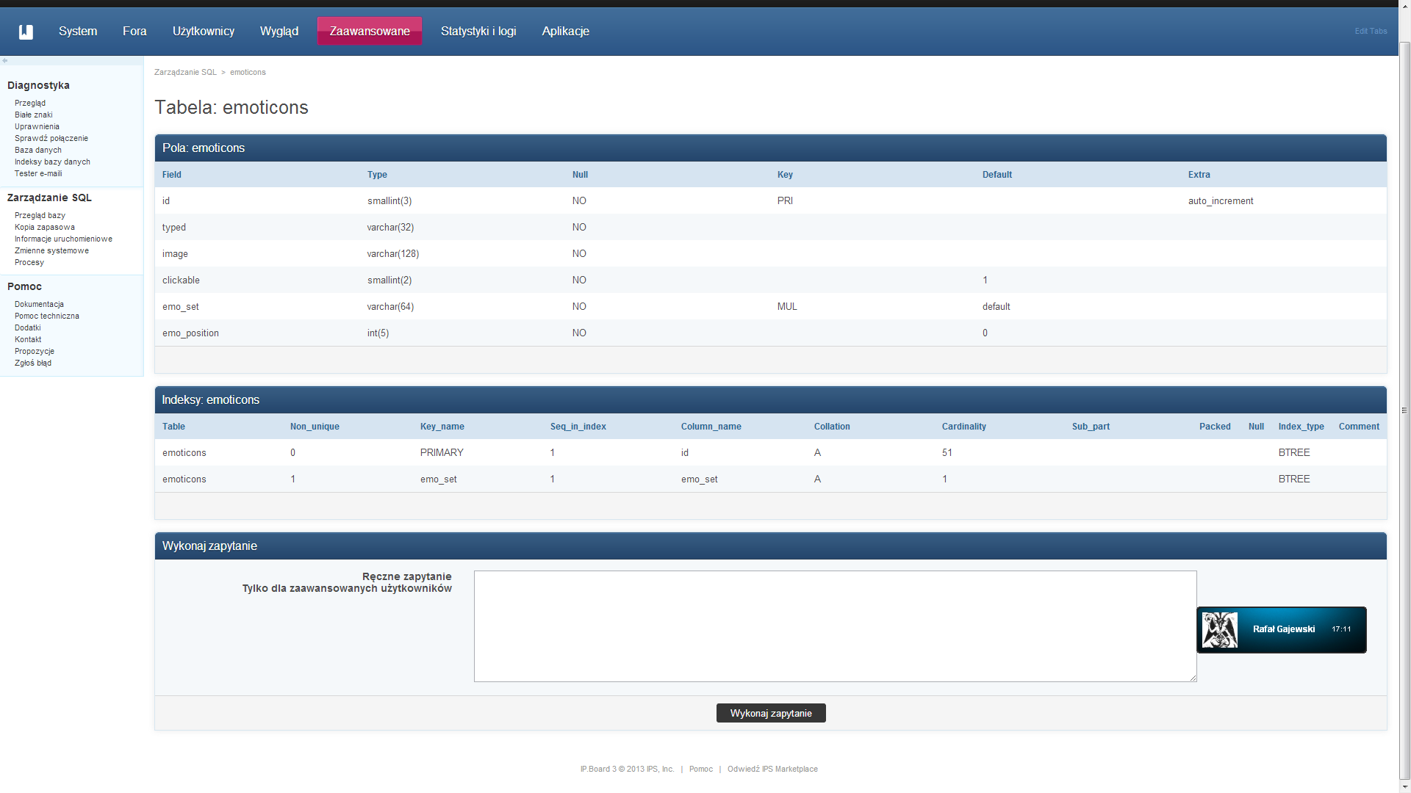Open the Zaawansowane tab
The image size is (1411, 793).
370,32
